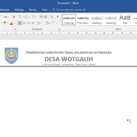Apply the Normal style
This screenshot has width=137, height=137.
69,20
